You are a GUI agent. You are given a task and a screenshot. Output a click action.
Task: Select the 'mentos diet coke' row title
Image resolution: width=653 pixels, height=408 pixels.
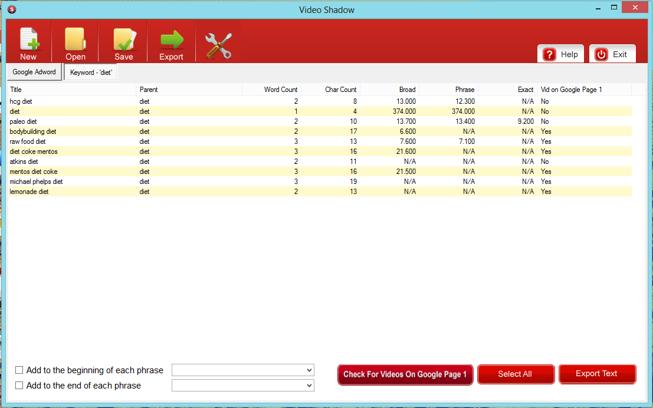pos(34,172)
